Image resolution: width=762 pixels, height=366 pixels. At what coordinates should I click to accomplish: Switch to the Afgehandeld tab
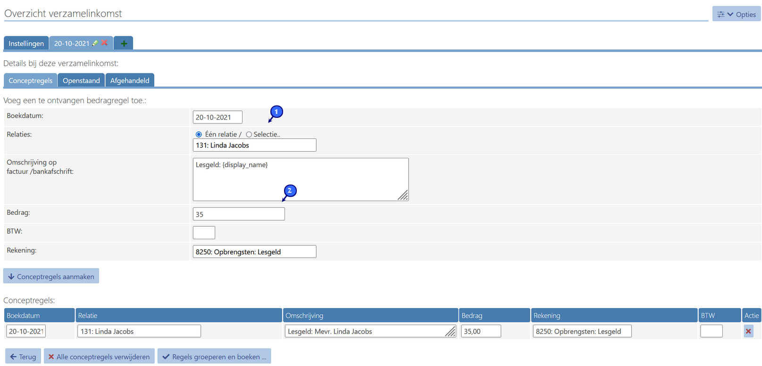coord(130,81)
